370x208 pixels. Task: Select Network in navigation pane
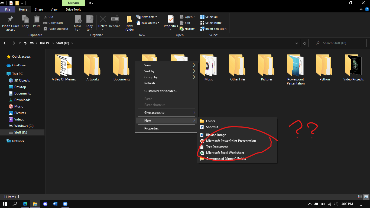pyautogui.click(x=18, y=141)
